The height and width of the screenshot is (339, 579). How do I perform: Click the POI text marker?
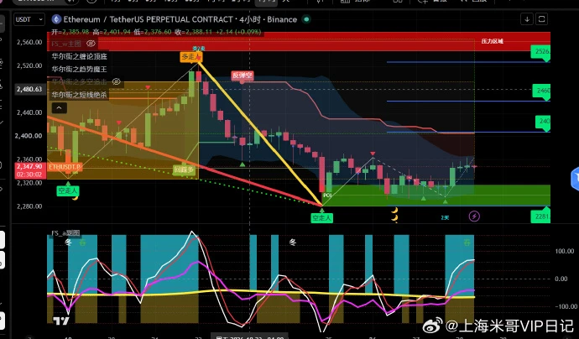pyautogui.click(x=327, y=196)
